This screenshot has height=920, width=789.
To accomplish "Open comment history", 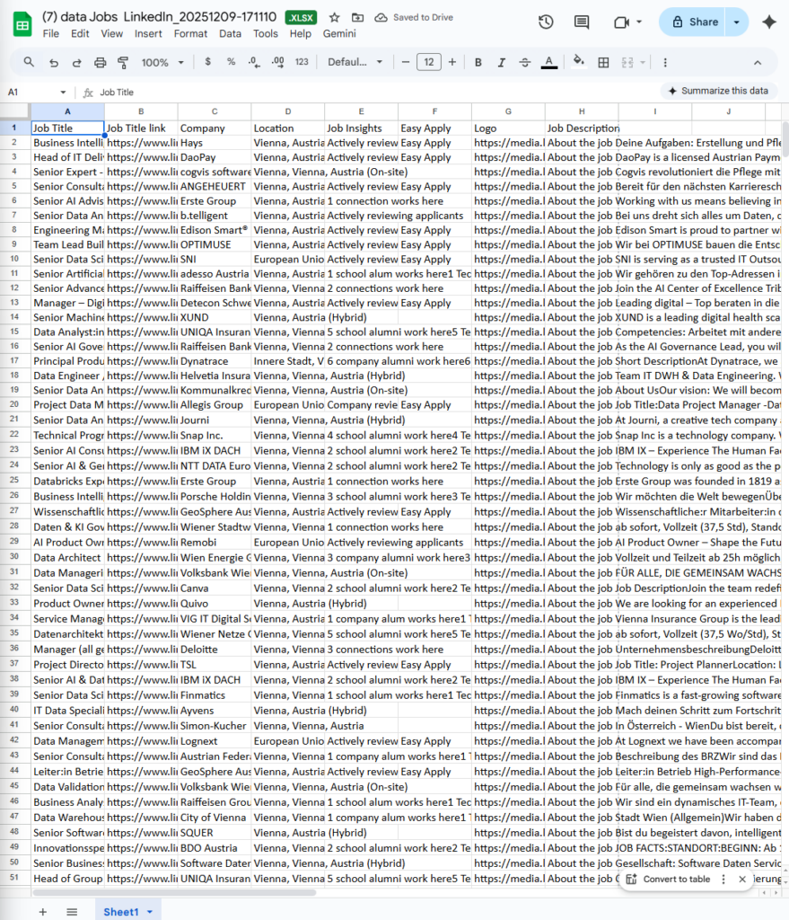I will [x=581, y=22].
